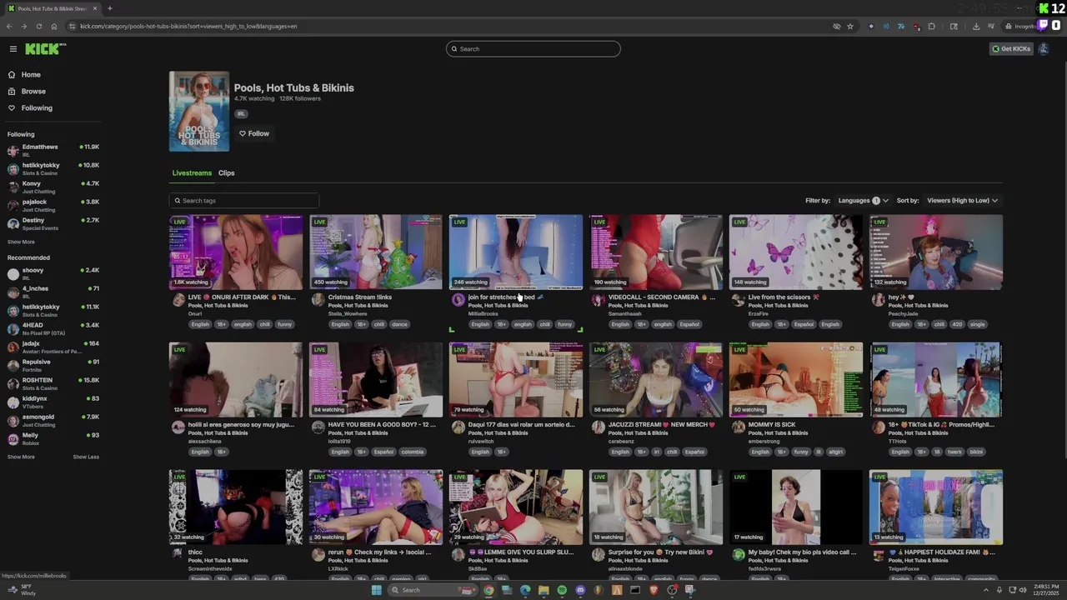
Task: Open the 4_inches recommended channel
Action: 53,292
